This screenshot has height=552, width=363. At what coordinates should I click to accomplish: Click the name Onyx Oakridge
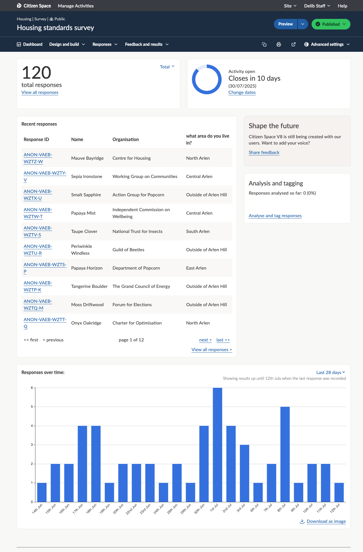click(x=86, y=323)
